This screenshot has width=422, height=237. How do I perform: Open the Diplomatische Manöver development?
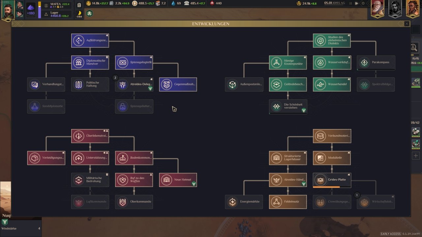pyautogui.click(x=90, y=63)
